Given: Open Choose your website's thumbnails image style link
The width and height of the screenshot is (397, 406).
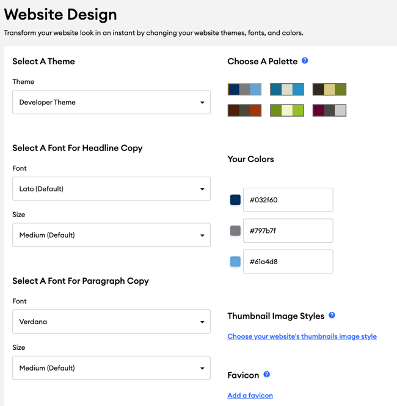Looking at the screenshot, I should click(302, 336).
